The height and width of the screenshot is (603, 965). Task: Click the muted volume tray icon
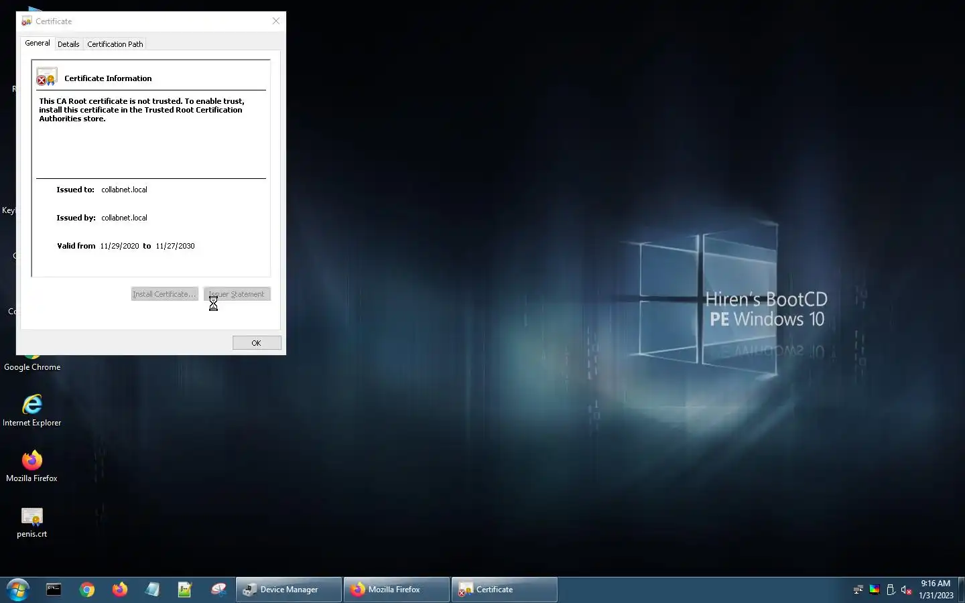(x=907, y=590)
